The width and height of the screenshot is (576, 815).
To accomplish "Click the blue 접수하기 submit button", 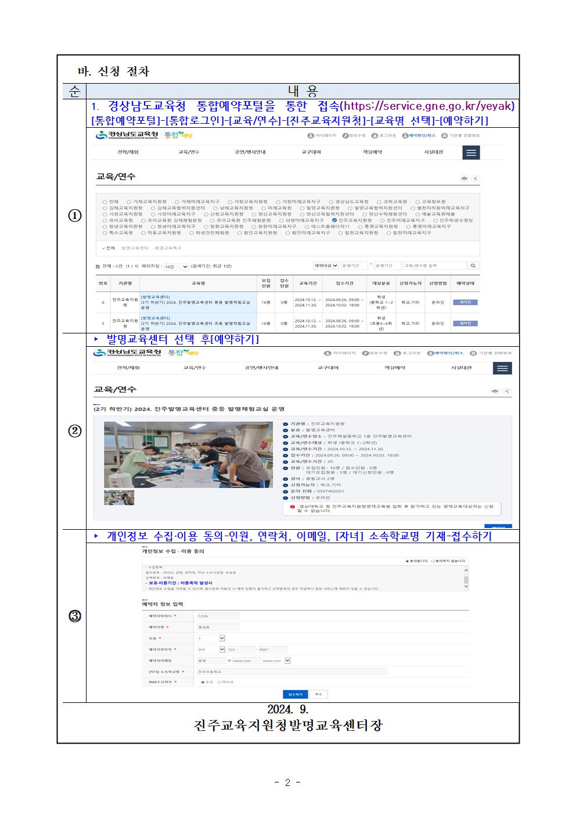I will (296, 694).
